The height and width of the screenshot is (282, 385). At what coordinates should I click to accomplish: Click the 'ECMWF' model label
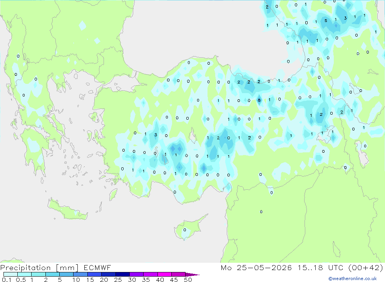[x=97, y=267]
